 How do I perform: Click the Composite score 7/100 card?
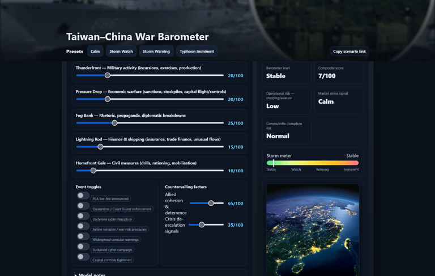[339, 73]
